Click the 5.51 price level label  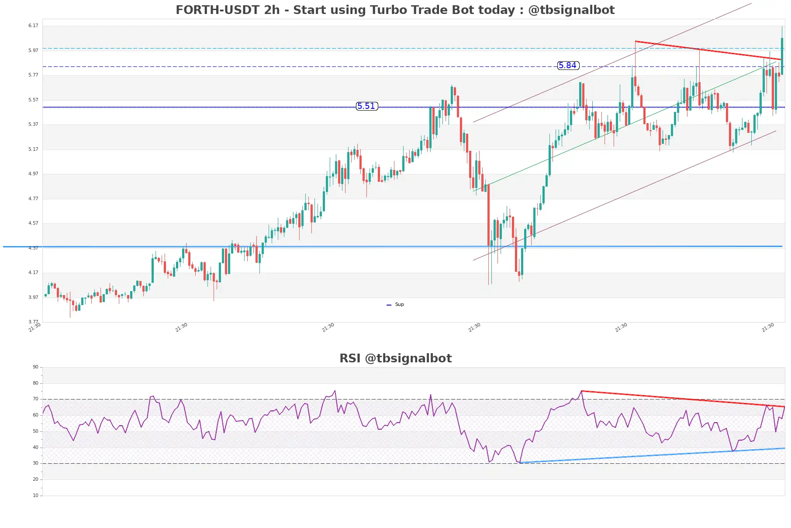[x=366, y=106]
